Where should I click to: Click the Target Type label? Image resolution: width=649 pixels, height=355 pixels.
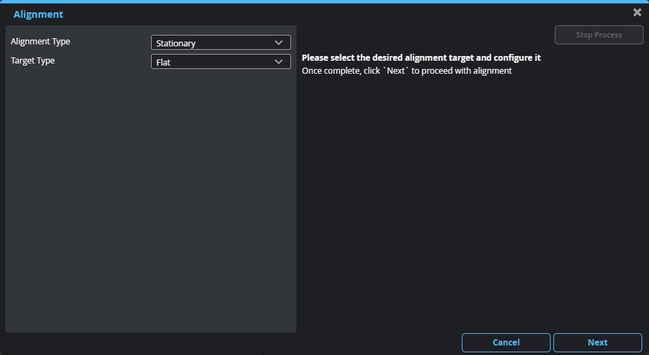tap(33, 61)
